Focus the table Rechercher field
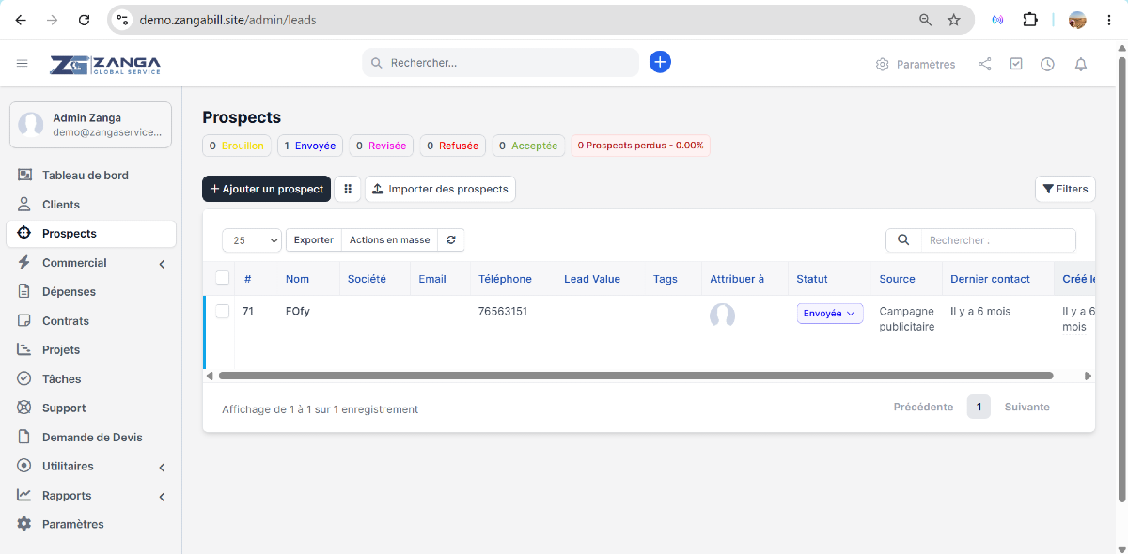This screenshot has height=554, width=1128. (x=998, y=240)
